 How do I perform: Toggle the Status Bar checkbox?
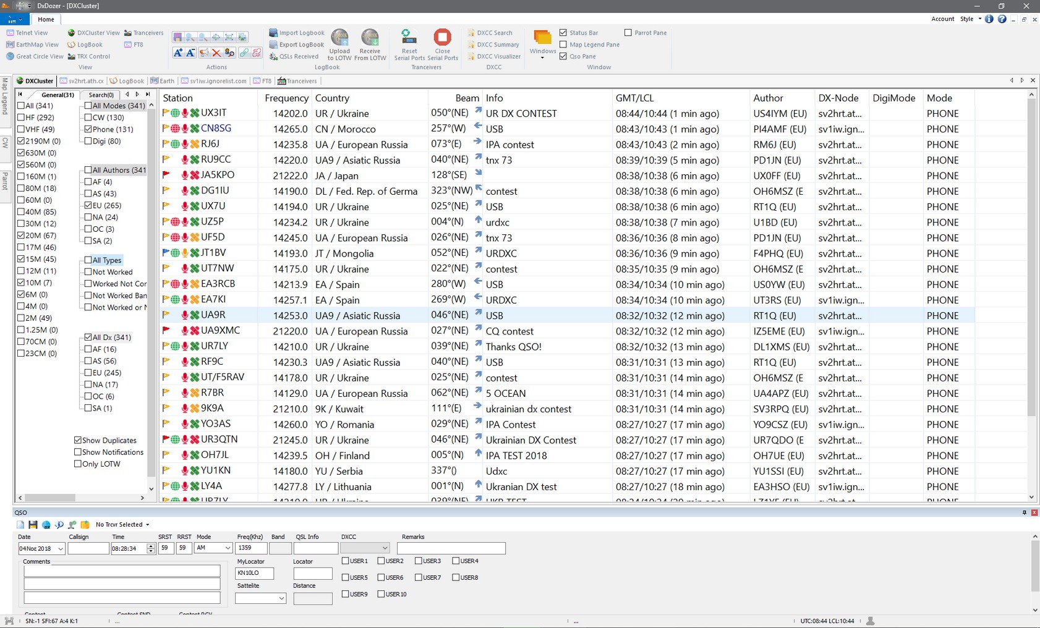click(563, 33)
